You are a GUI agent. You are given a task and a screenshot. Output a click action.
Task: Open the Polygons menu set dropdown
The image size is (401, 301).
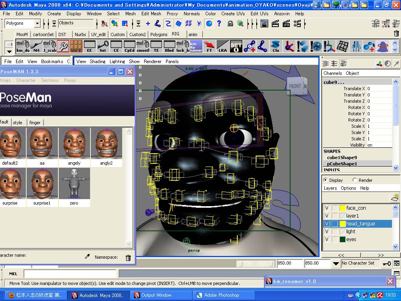pyautogui.click(x=37, y=23)
